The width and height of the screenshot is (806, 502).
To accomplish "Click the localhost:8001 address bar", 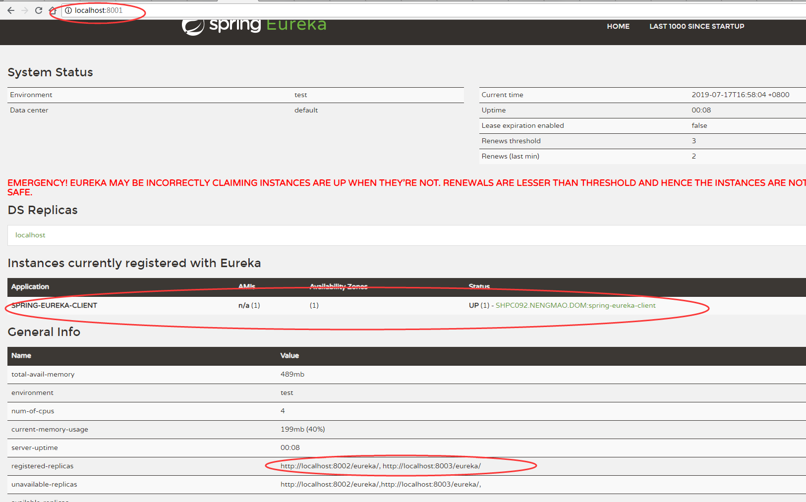I will (x=434, y=10).
